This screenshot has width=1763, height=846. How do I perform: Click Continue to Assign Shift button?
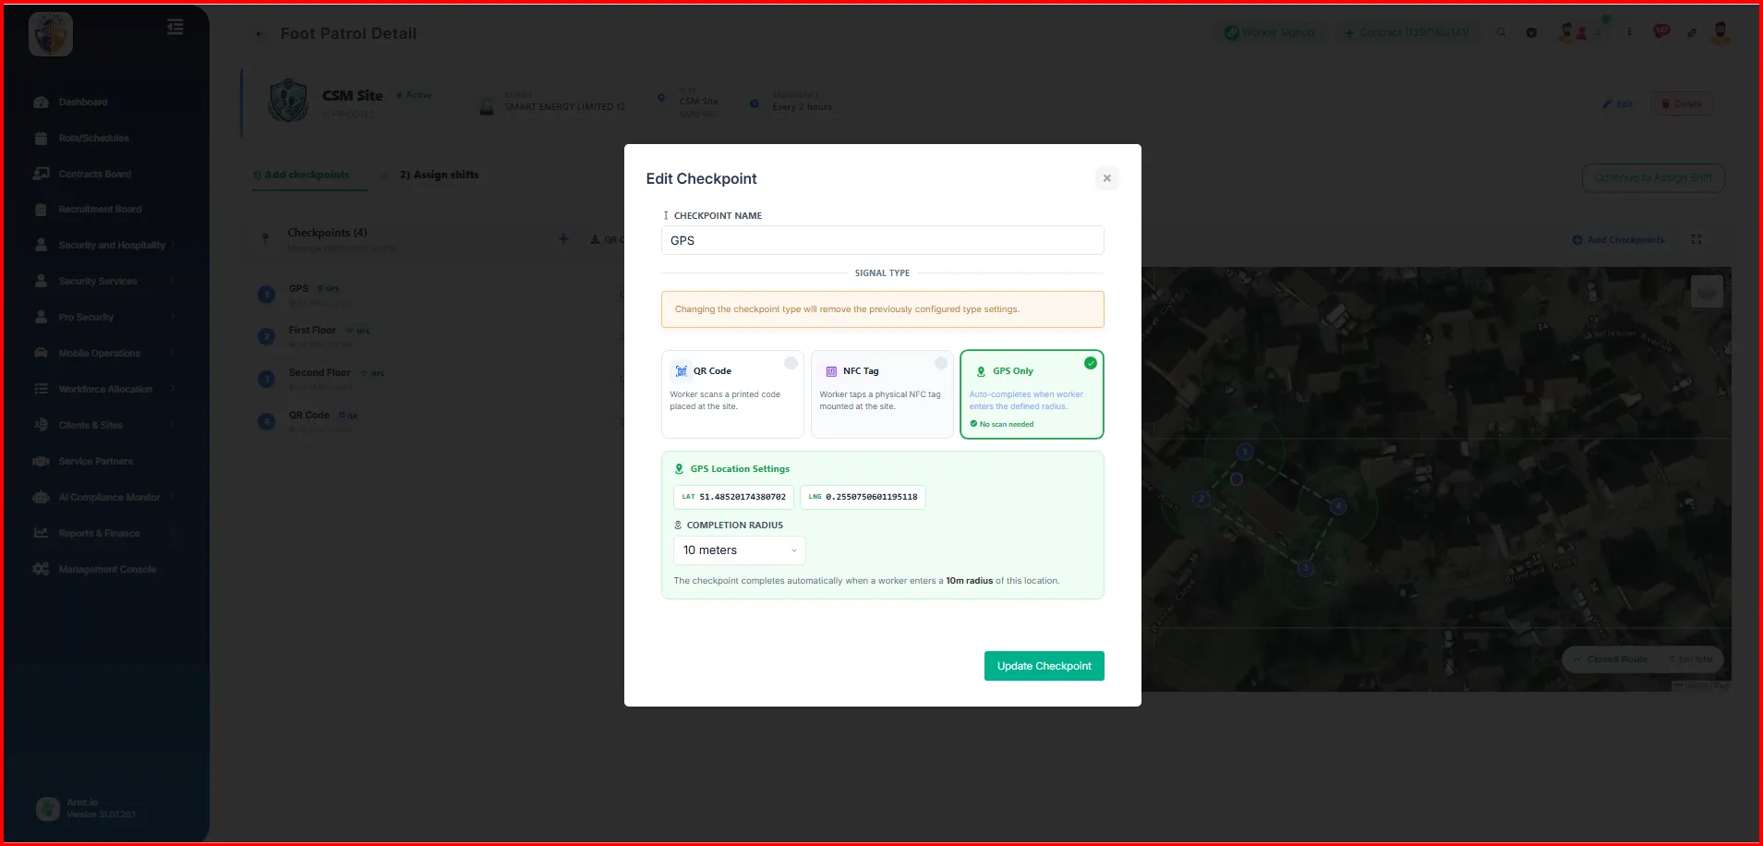tap(1653, 178)
